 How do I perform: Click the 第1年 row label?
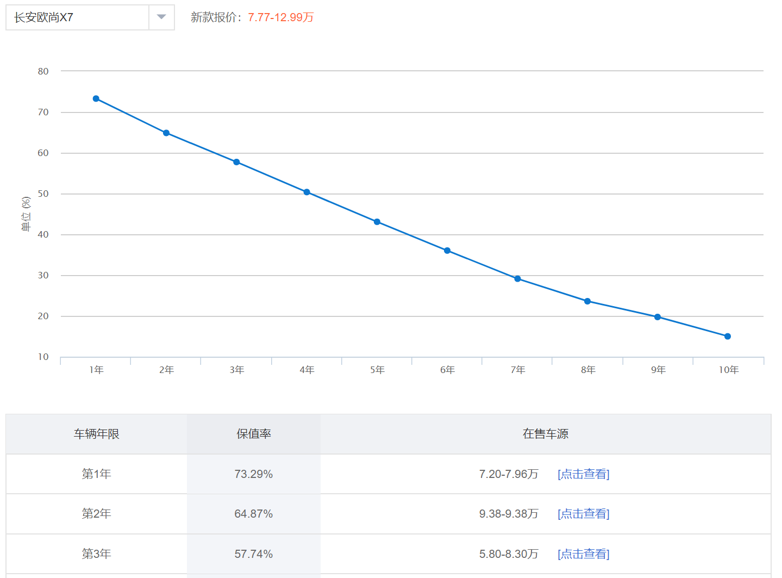tap(97, 474)
